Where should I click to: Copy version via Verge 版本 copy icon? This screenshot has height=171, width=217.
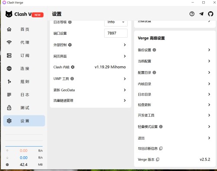158,159
